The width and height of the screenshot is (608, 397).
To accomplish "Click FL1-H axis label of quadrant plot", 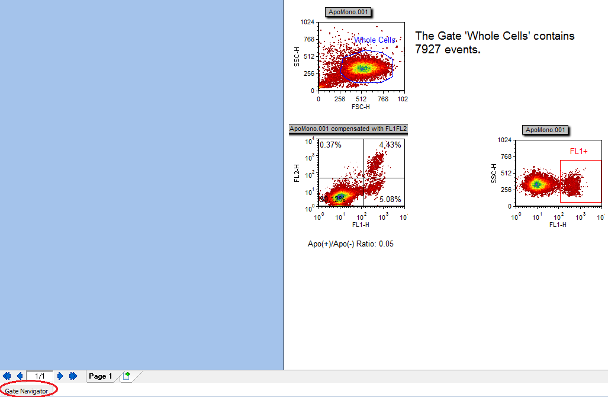I will pyautogui.click(x=361, y=225).
